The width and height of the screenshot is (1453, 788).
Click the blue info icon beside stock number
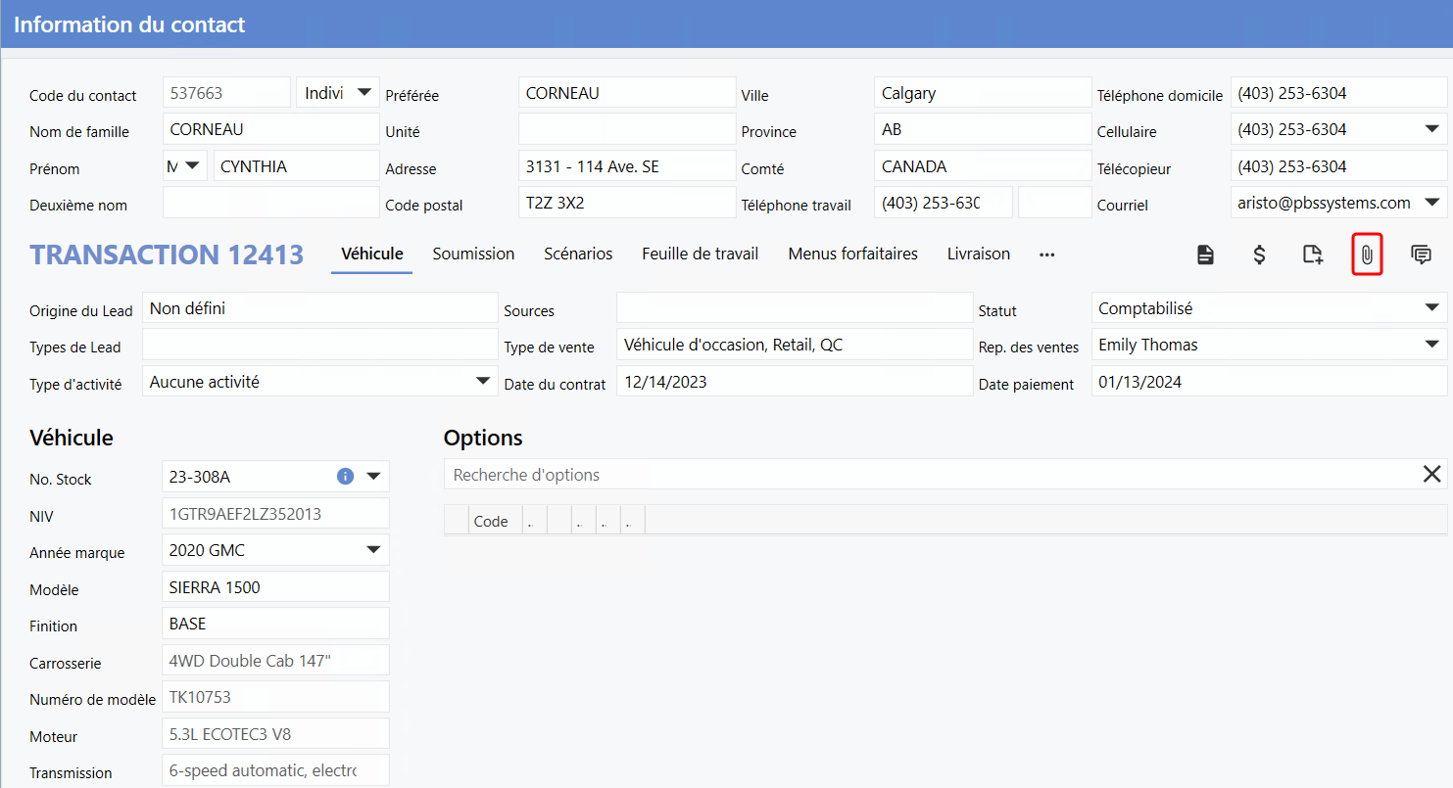coord(345,477)
